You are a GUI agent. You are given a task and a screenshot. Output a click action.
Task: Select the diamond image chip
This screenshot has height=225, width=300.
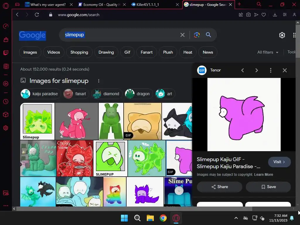coord(107,94)
